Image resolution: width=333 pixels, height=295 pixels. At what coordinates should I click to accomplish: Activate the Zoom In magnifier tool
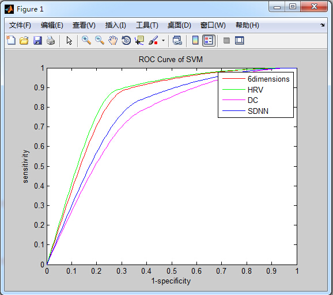pos(86,40)
